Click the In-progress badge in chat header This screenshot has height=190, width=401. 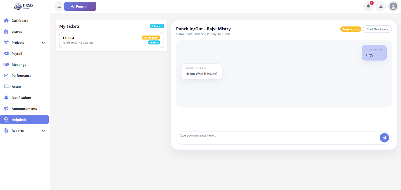click(351, 29)
